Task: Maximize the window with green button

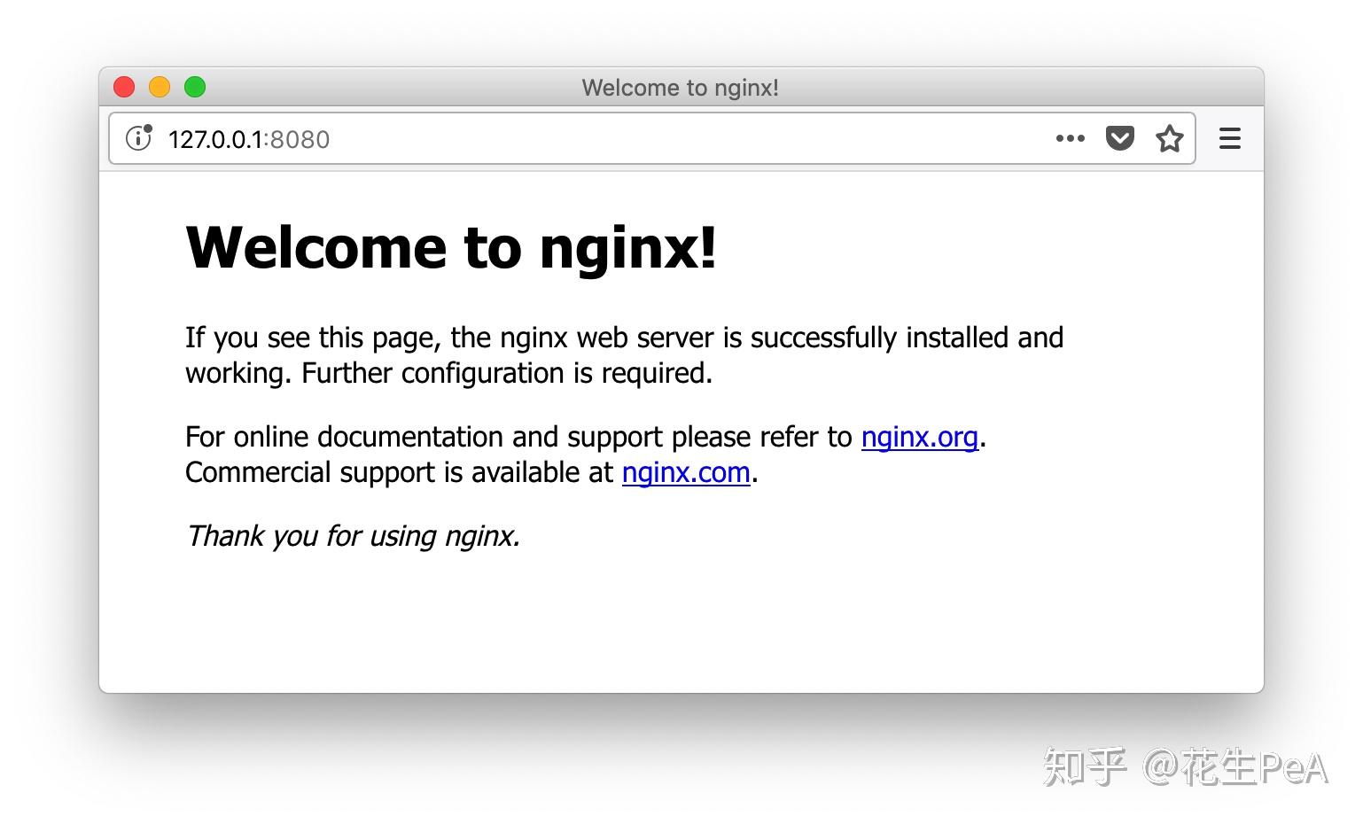Action: click(195, 87)
